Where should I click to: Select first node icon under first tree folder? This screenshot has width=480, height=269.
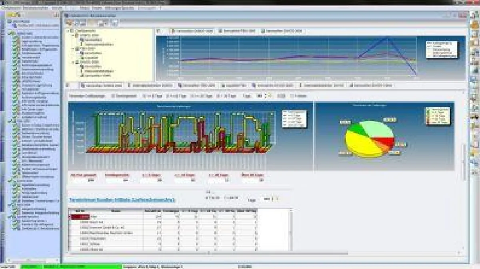pyautogui.click(x=82, y=40)
